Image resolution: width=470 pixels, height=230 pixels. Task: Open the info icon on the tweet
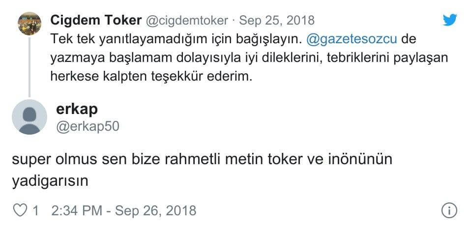pyautogui.click(x=449, y=211)
